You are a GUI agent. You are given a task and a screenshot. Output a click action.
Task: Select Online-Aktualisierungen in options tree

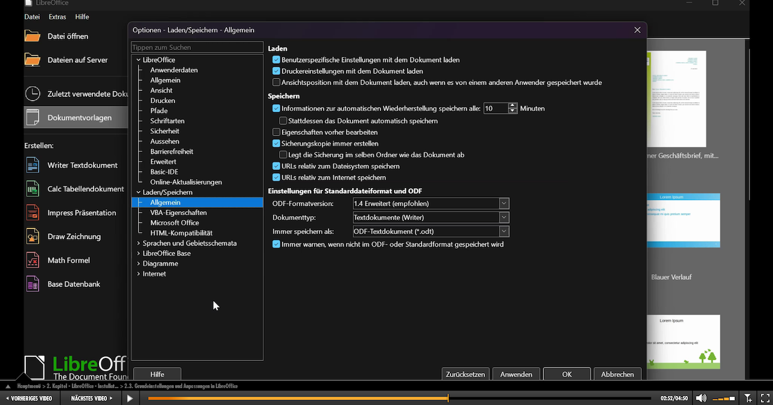(x=186, y=182)
